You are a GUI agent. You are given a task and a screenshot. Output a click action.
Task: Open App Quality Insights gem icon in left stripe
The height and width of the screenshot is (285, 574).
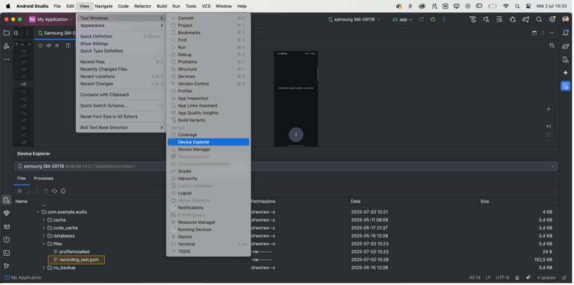(6, 213)
